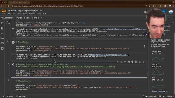Image resolution: width=175 pixels, height=98 pixels.
Task: Click the T4 runtime status
Action: (165, 96)
